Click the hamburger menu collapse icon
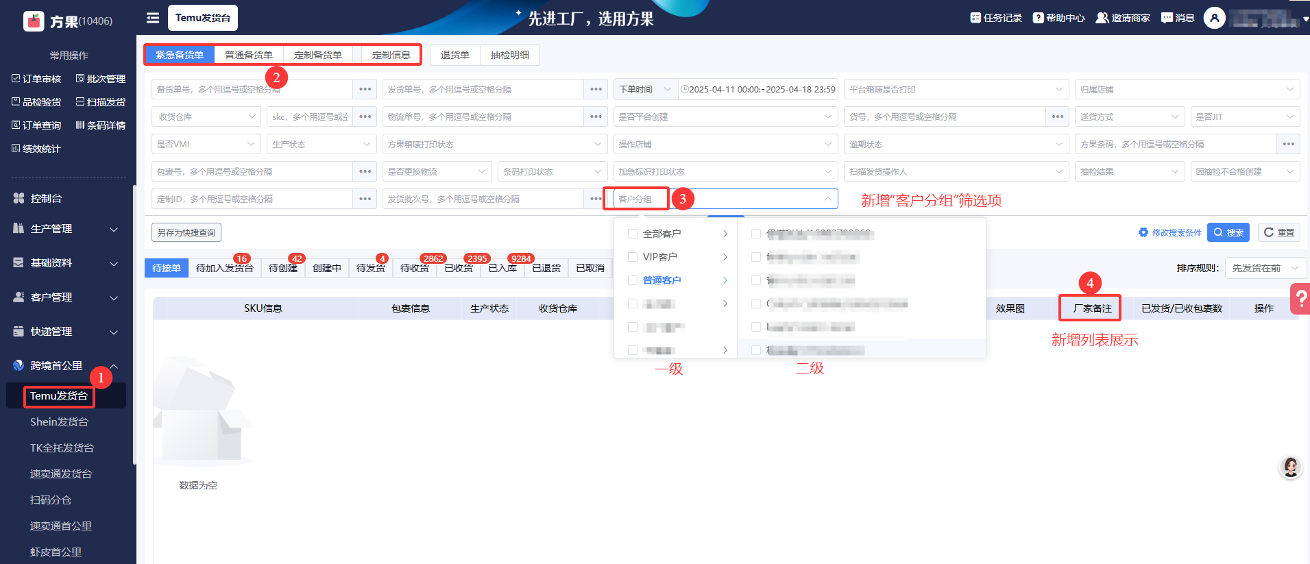The height and width of the screenshot is (564, 1310). (x=153, y=18)
